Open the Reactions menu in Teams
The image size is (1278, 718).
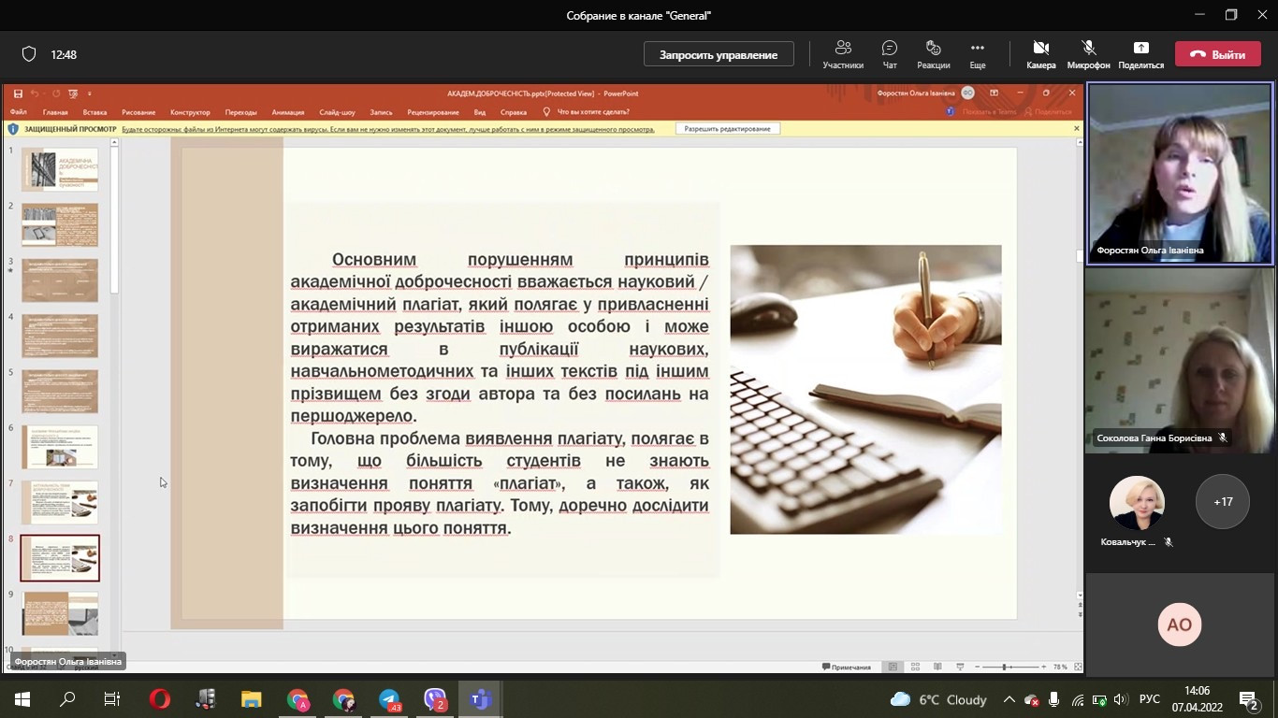point(933,54)
